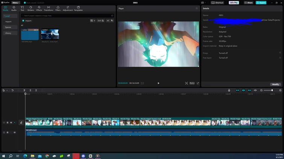This screenshot has height=159, width=284.
Task: Expand the selection tool dropdown arrow
Action: [7, 90]
